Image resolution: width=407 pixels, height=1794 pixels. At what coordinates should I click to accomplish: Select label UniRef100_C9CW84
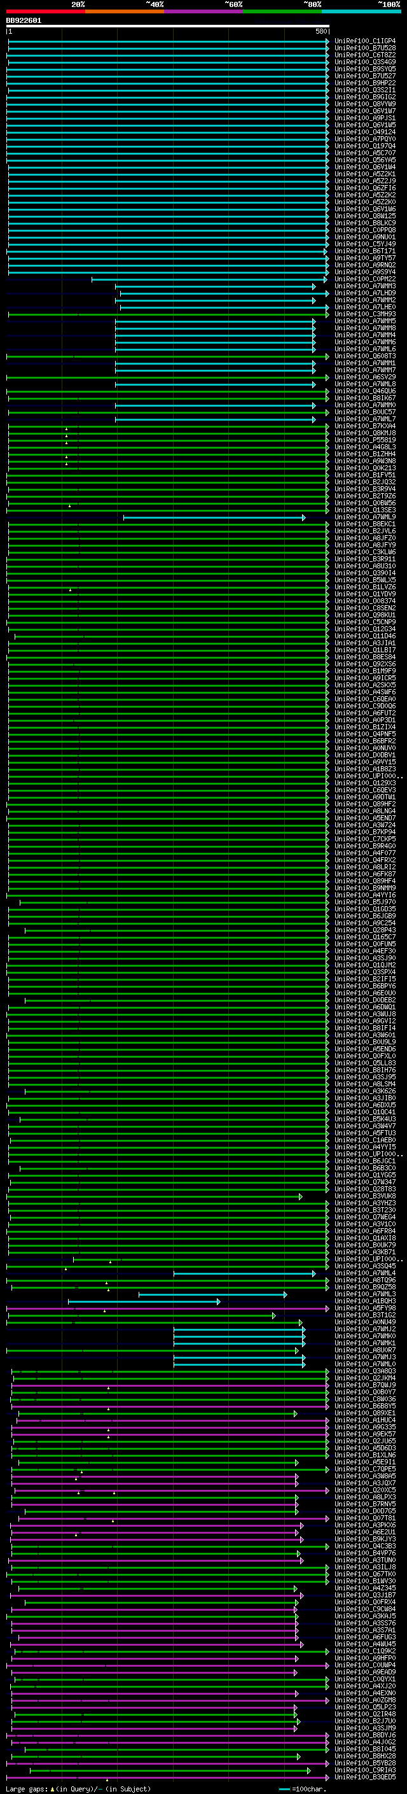(364, 1610)
